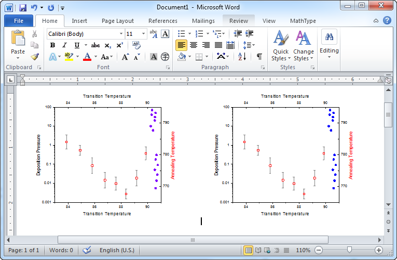Open the MathType ribbon tab
Viewport: 397px width, 260px height.
pos(303,21)
